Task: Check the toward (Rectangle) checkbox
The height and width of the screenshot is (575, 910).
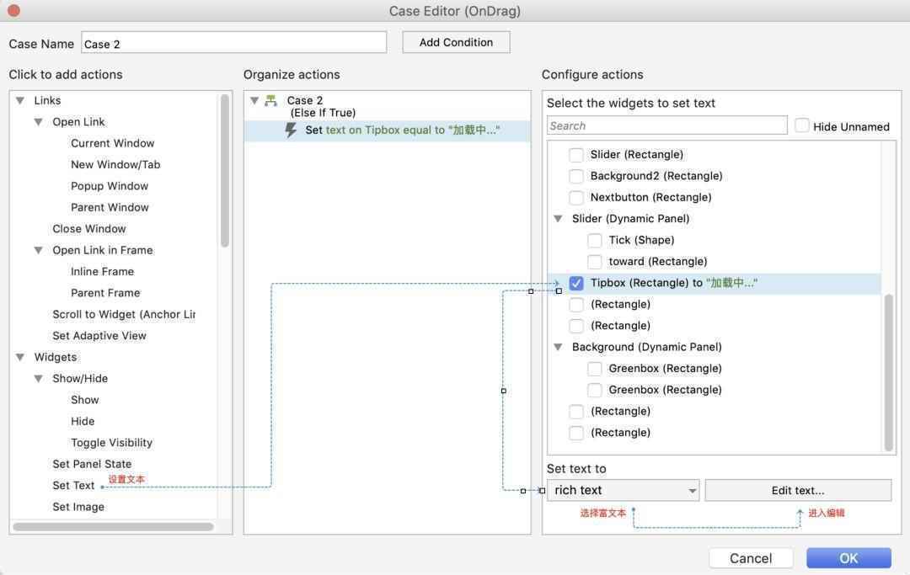Action: [x=594, y=262]
